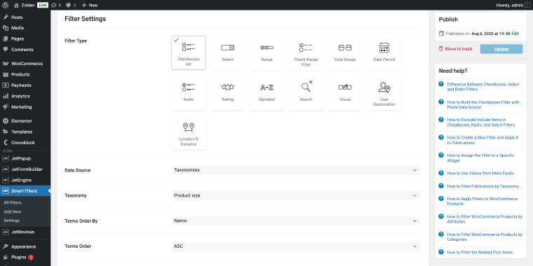The image size is (533, 266).
Task: Pick the Date Period filter type
Action: 384,53
